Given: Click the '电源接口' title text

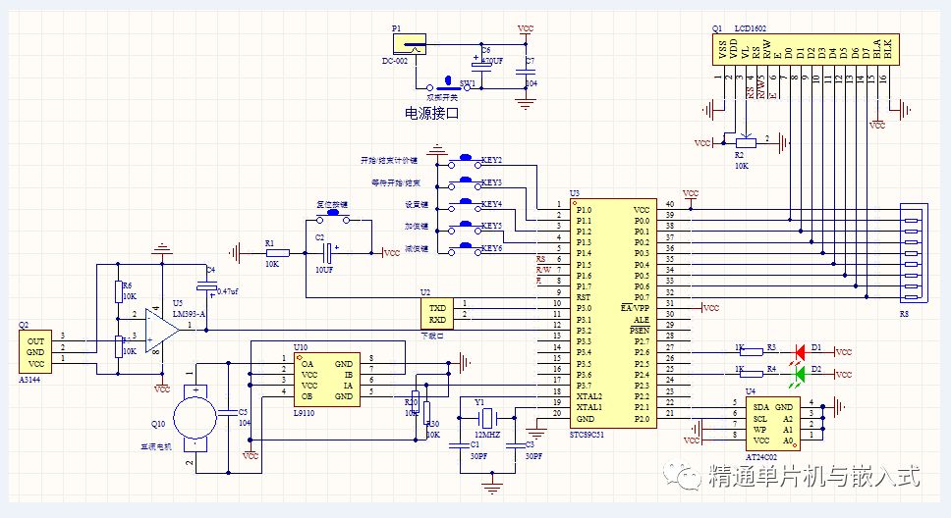Looking at the screenshot, I should click(431, 113).
